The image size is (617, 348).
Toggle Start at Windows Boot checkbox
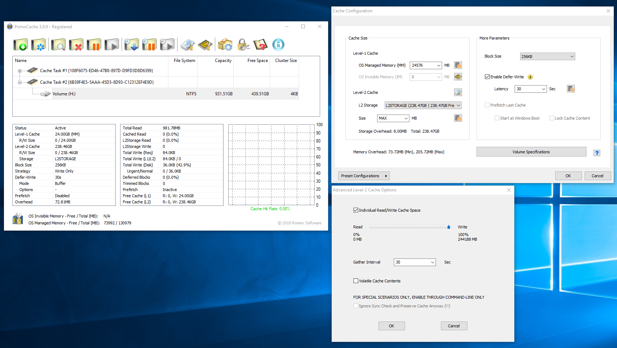click(x=497, y=118)
